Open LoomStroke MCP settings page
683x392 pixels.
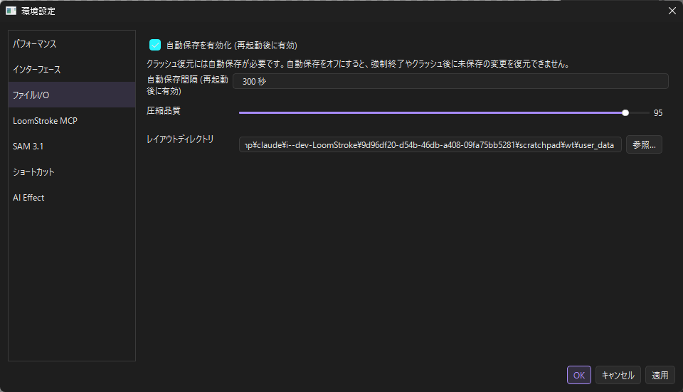[x=72, y=121]
